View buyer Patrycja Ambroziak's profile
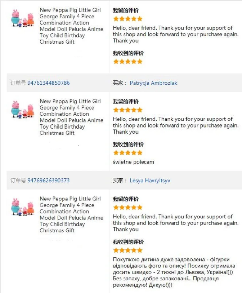Screen dimensions: 242x293 tap(153, 83)
